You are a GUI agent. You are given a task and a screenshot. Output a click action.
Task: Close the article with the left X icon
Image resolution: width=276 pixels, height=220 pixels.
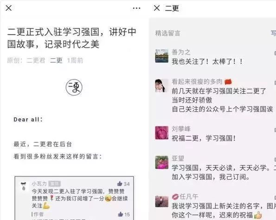(x=8, y=8)
